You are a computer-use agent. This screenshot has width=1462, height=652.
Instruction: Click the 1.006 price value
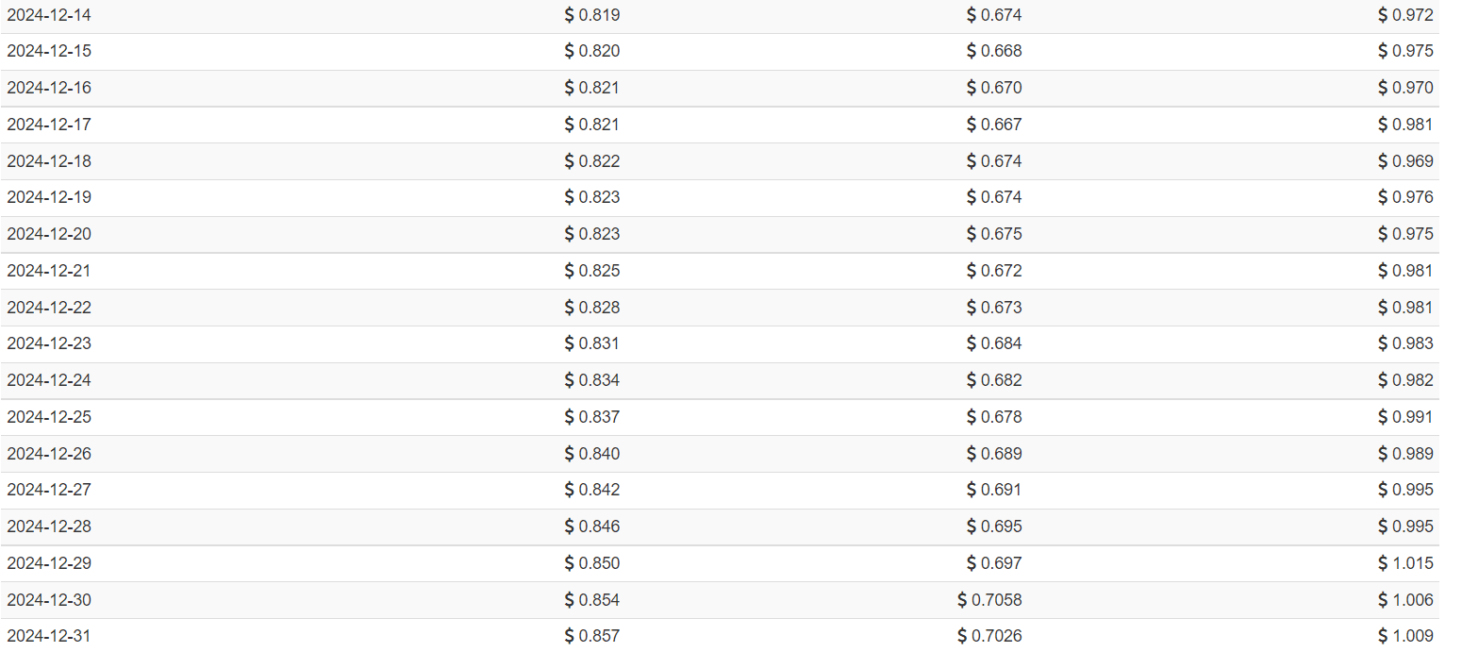1413,600
